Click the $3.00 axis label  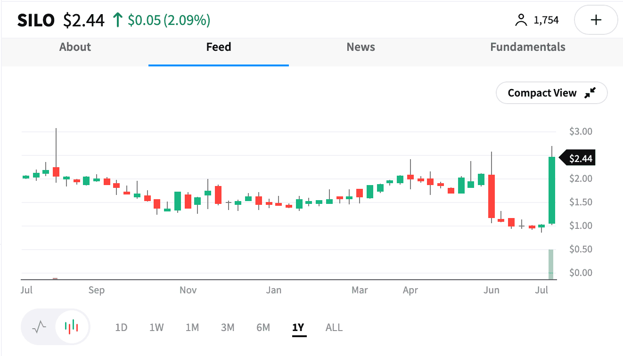581,131
